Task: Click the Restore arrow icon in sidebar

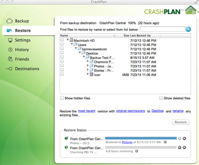Action: [x=9, y=30]
